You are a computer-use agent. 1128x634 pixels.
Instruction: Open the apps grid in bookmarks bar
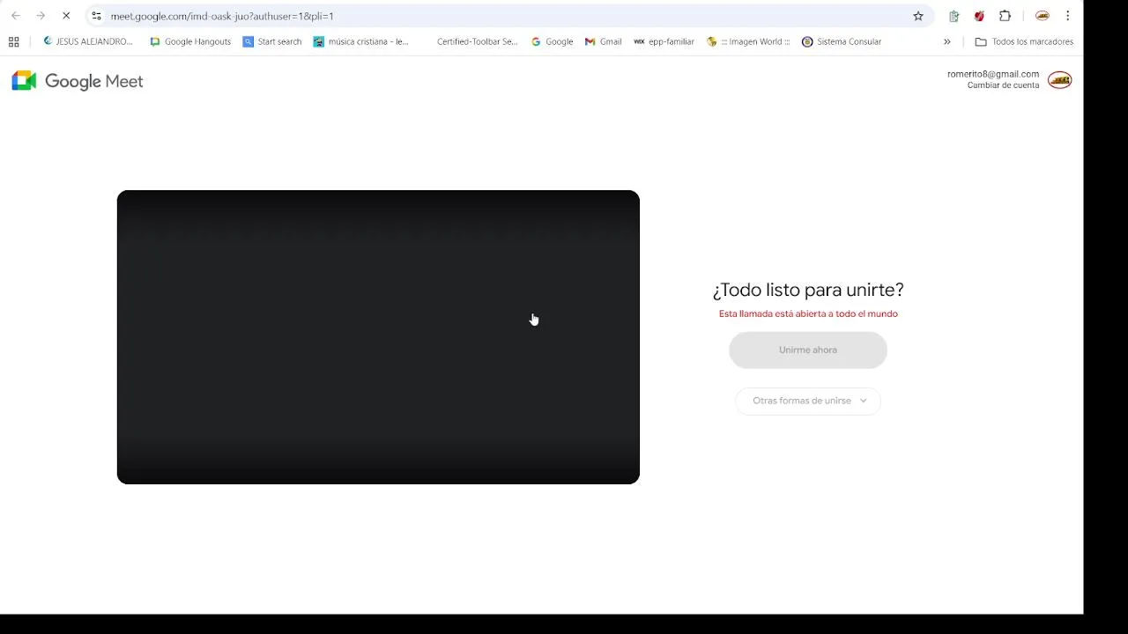pyautogui.click(x=13, y=41)
